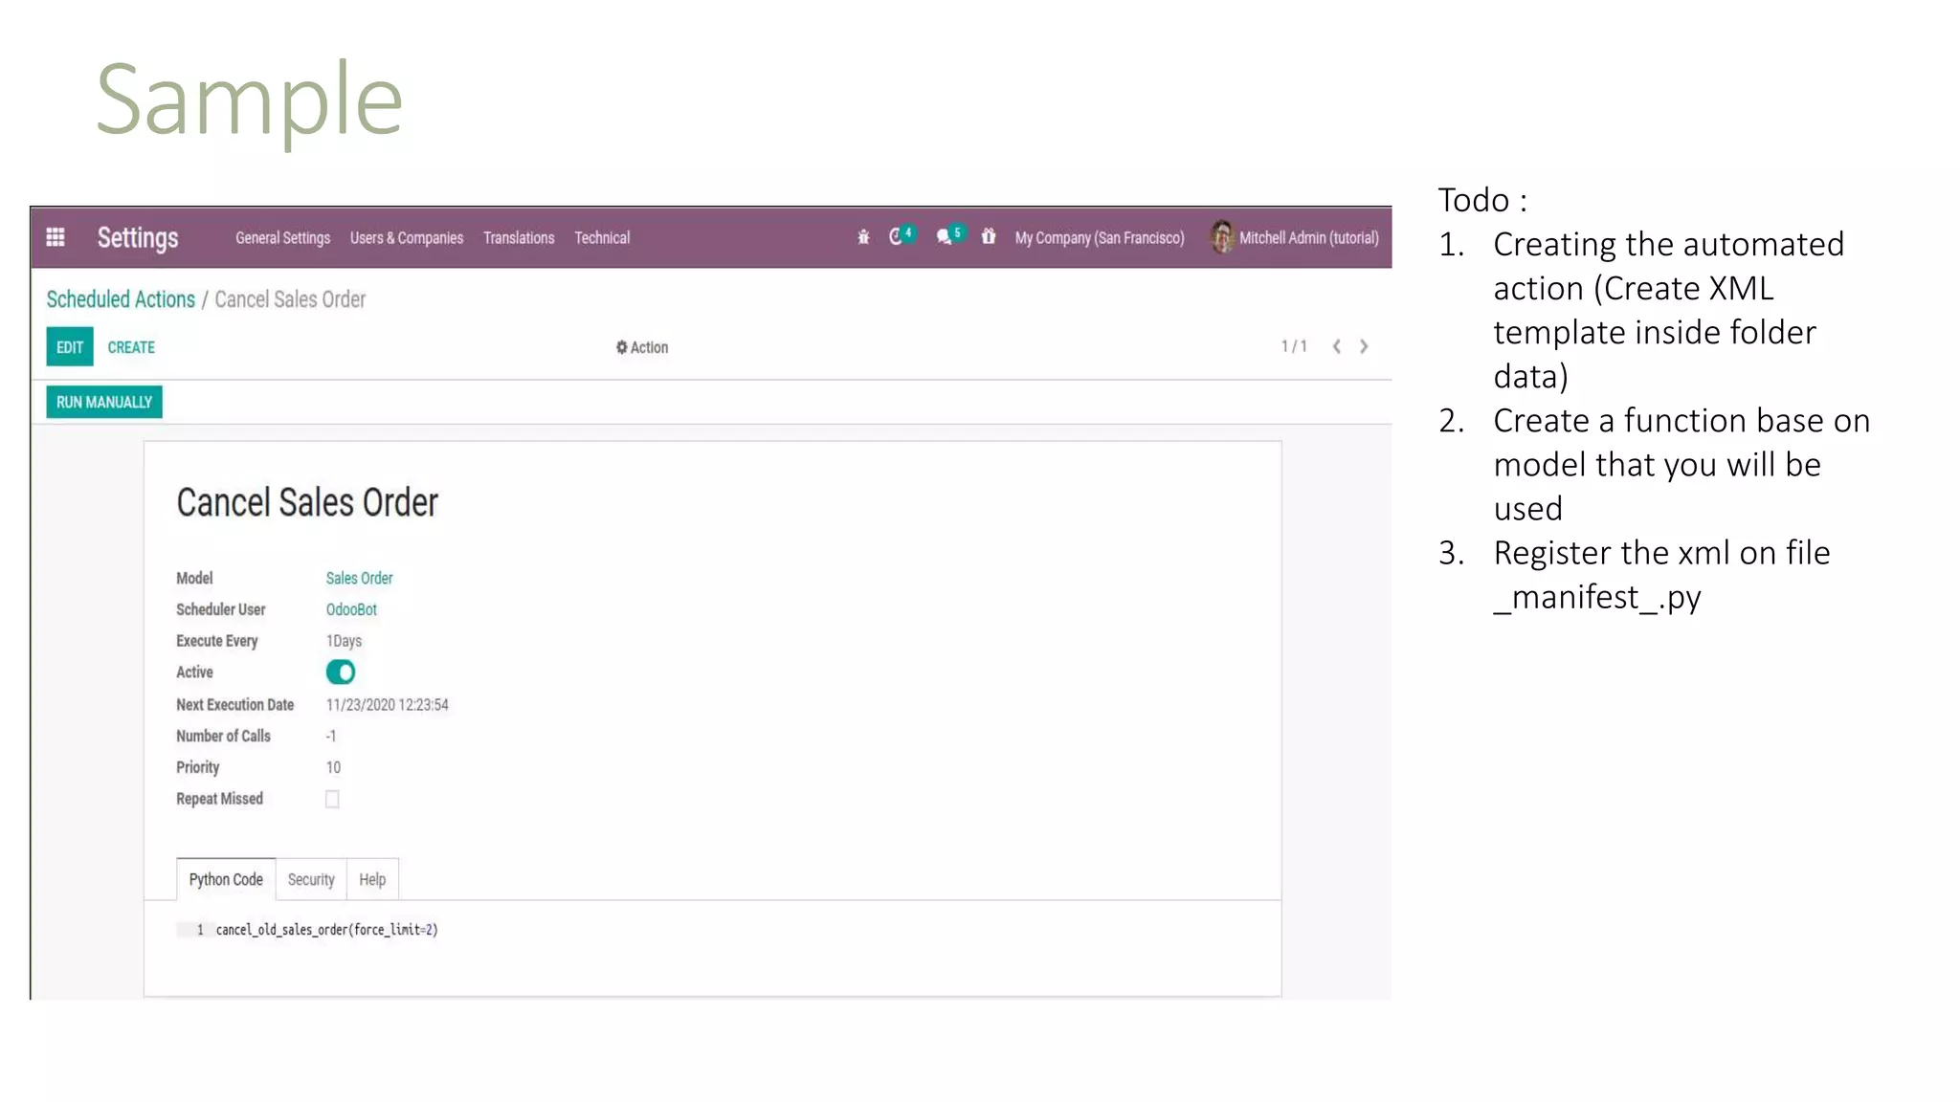1960x1102 pixels.
Task: Switch to the Help tab
Action: 372,879
